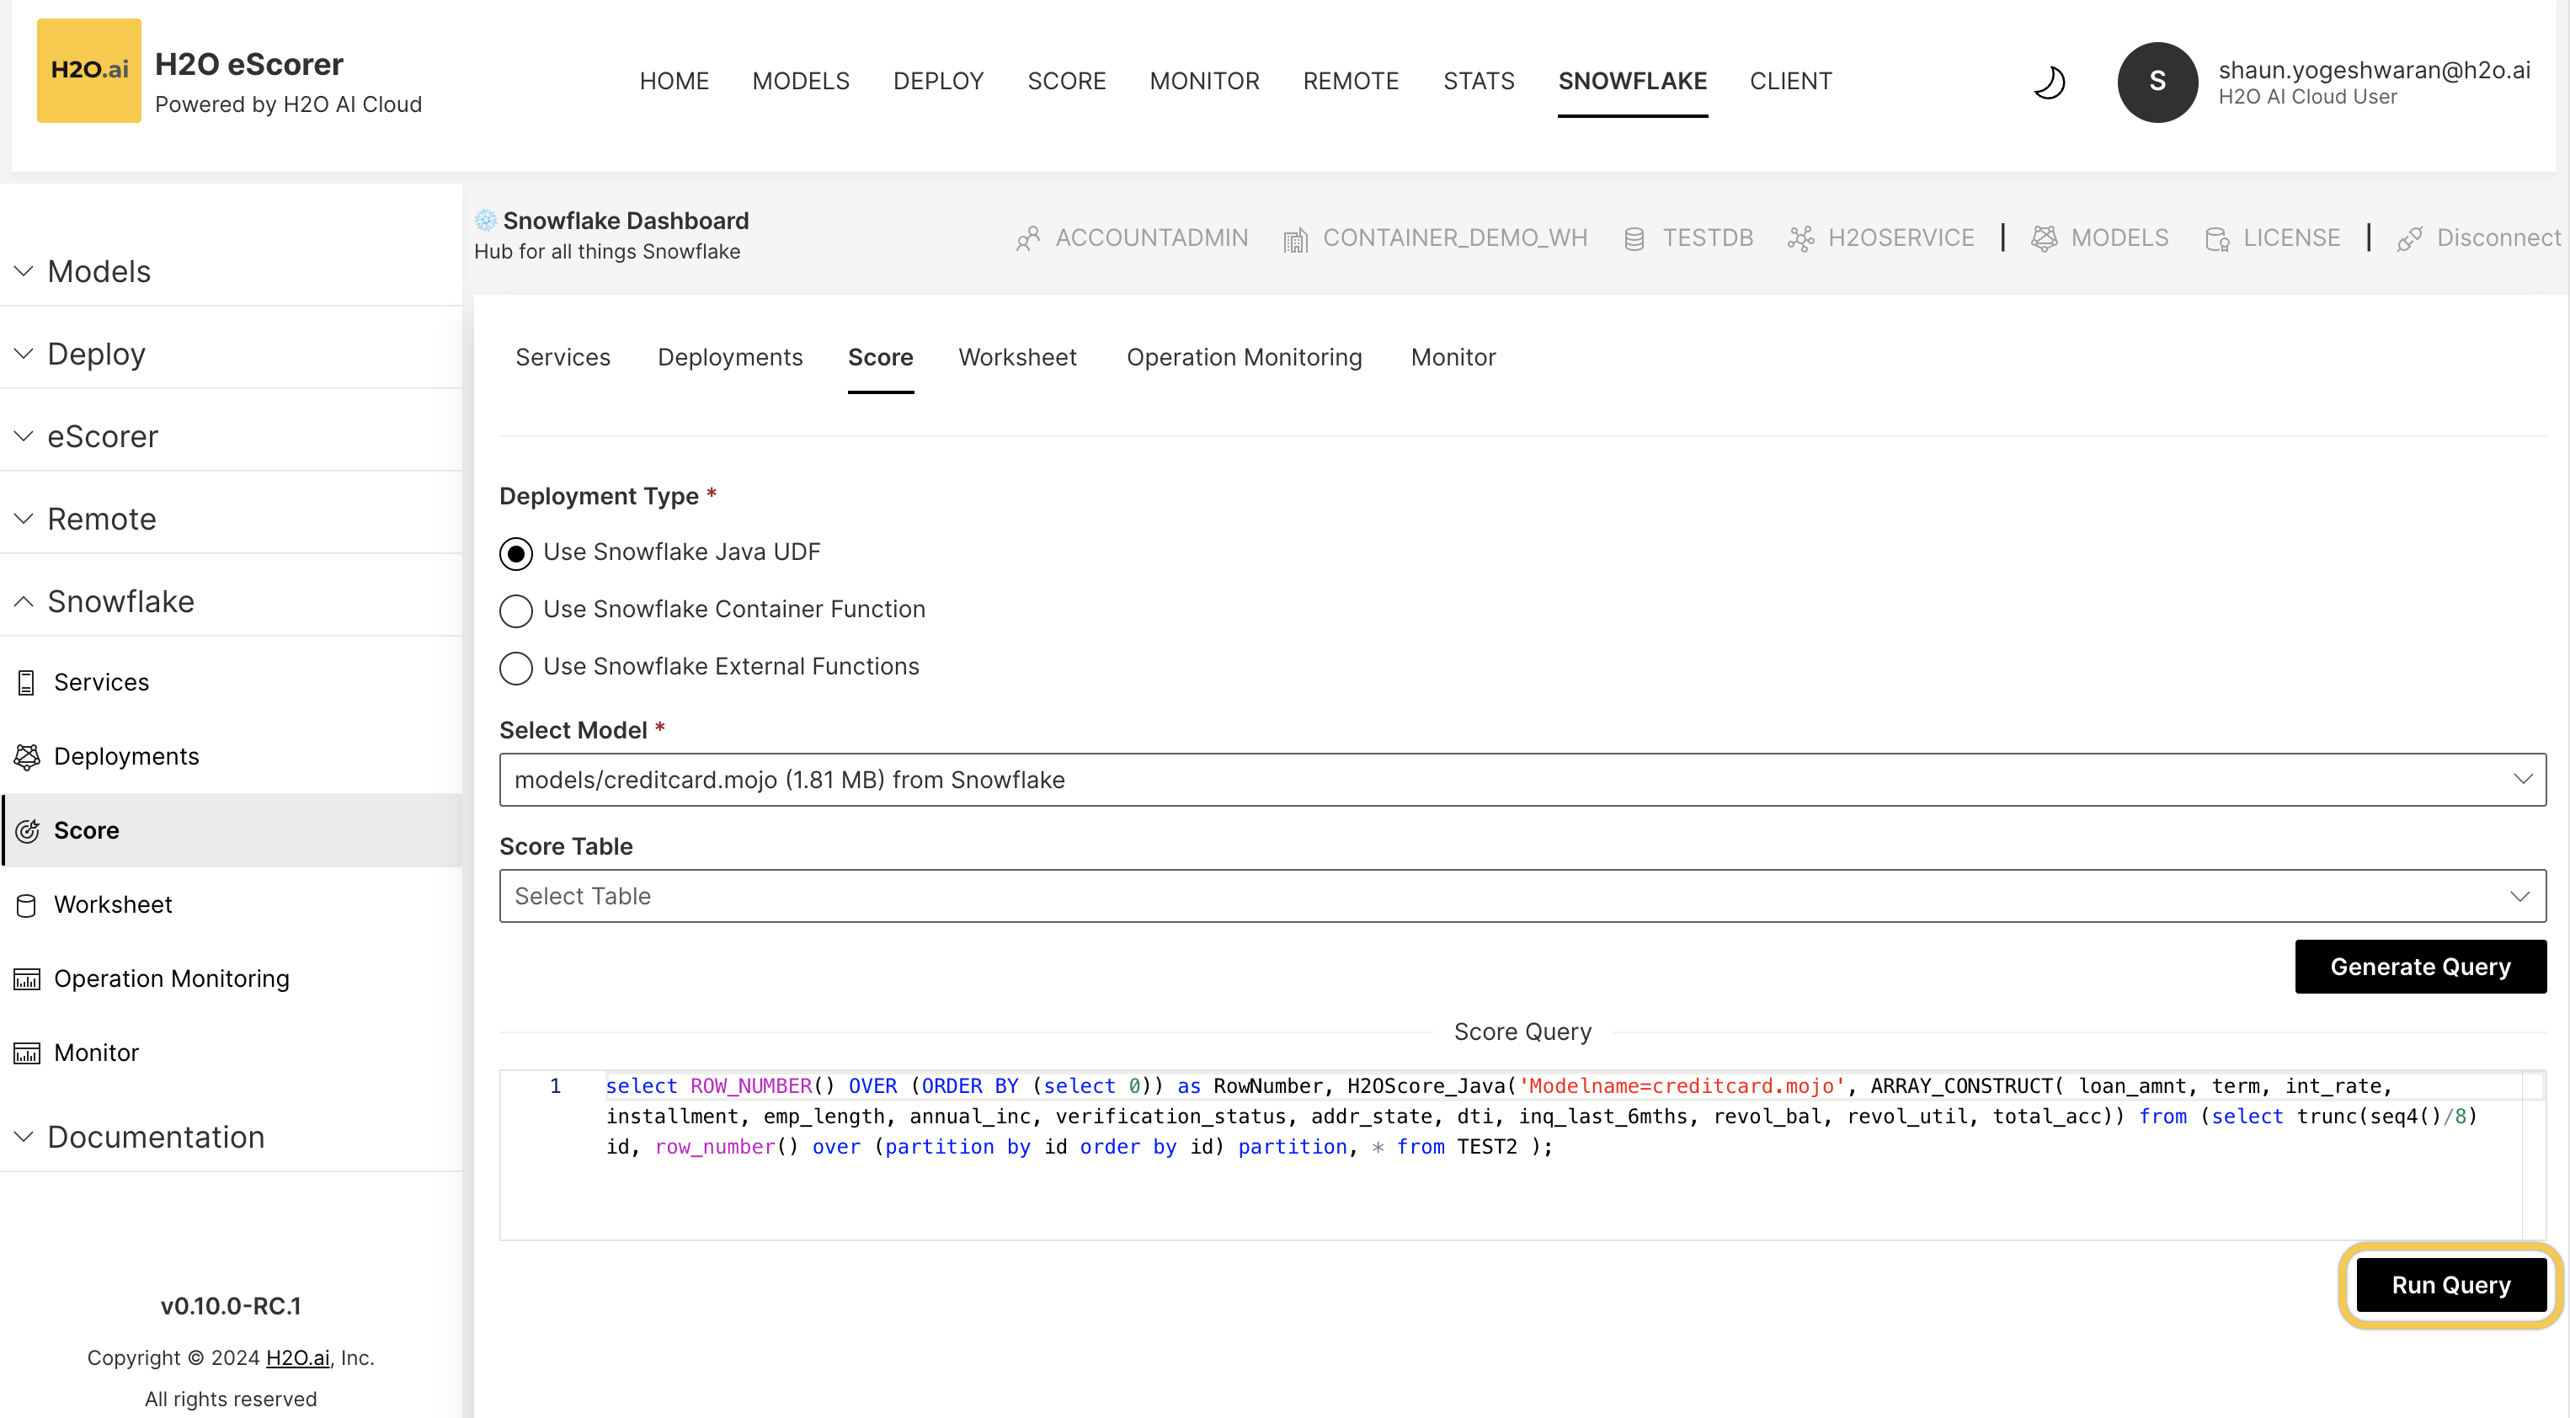This screenshot has height=1418, width=2570.
Task: Click the CONTAINER_DEMO_WH warehouse icon
Action: [1295, 239]
